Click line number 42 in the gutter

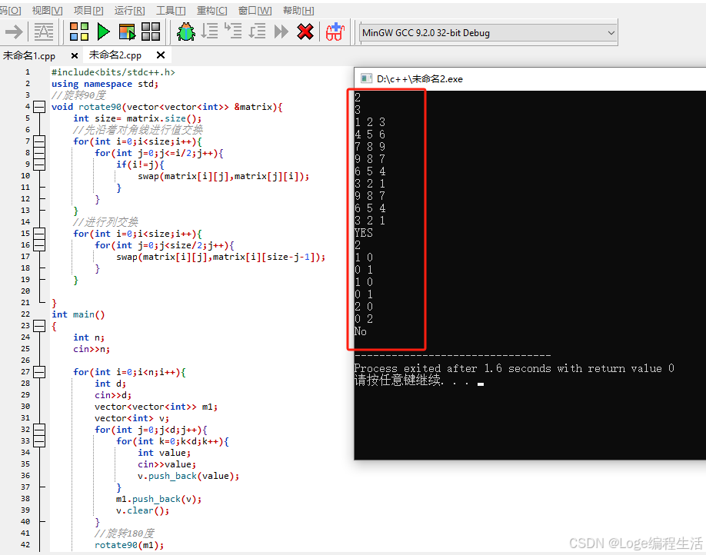click(25, 545)
